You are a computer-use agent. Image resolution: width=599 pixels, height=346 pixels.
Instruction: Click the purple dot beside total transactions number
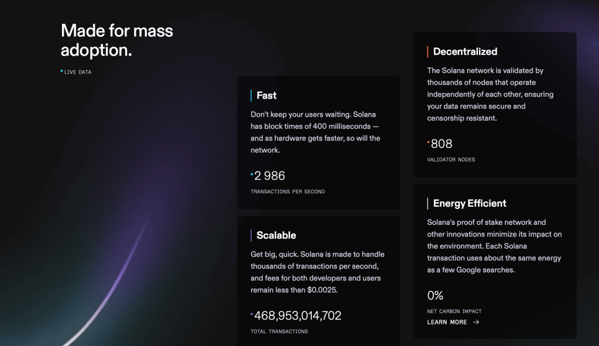(x=252, y=314)
